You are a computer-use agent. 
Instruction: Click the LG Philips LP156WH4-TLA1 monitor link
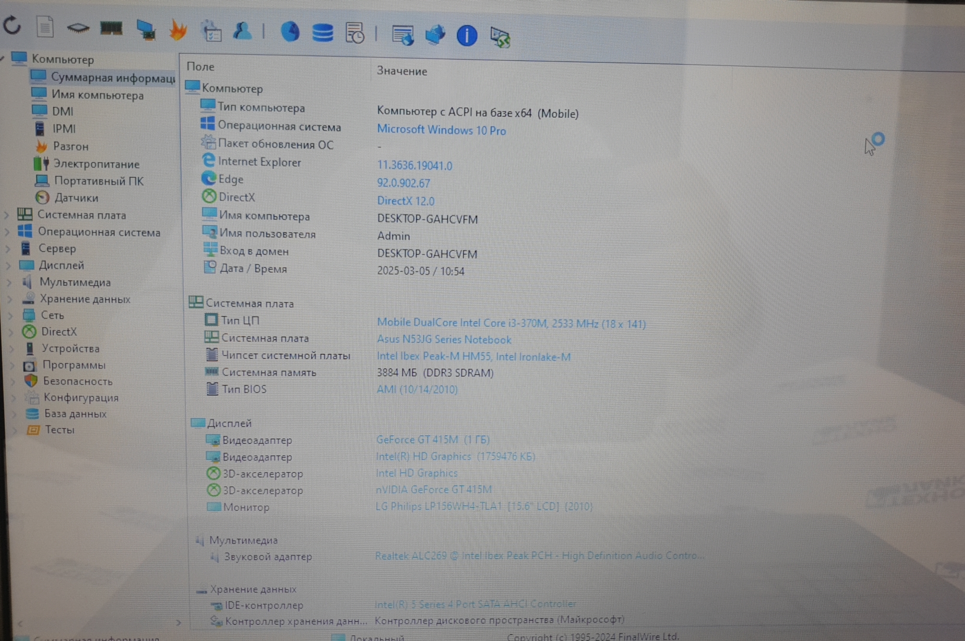tap(484, 506)
